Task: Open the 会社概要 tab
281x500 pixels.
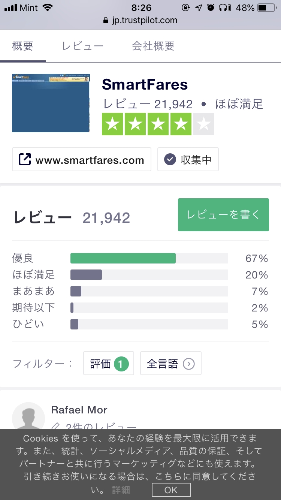Action: [153, 45]
